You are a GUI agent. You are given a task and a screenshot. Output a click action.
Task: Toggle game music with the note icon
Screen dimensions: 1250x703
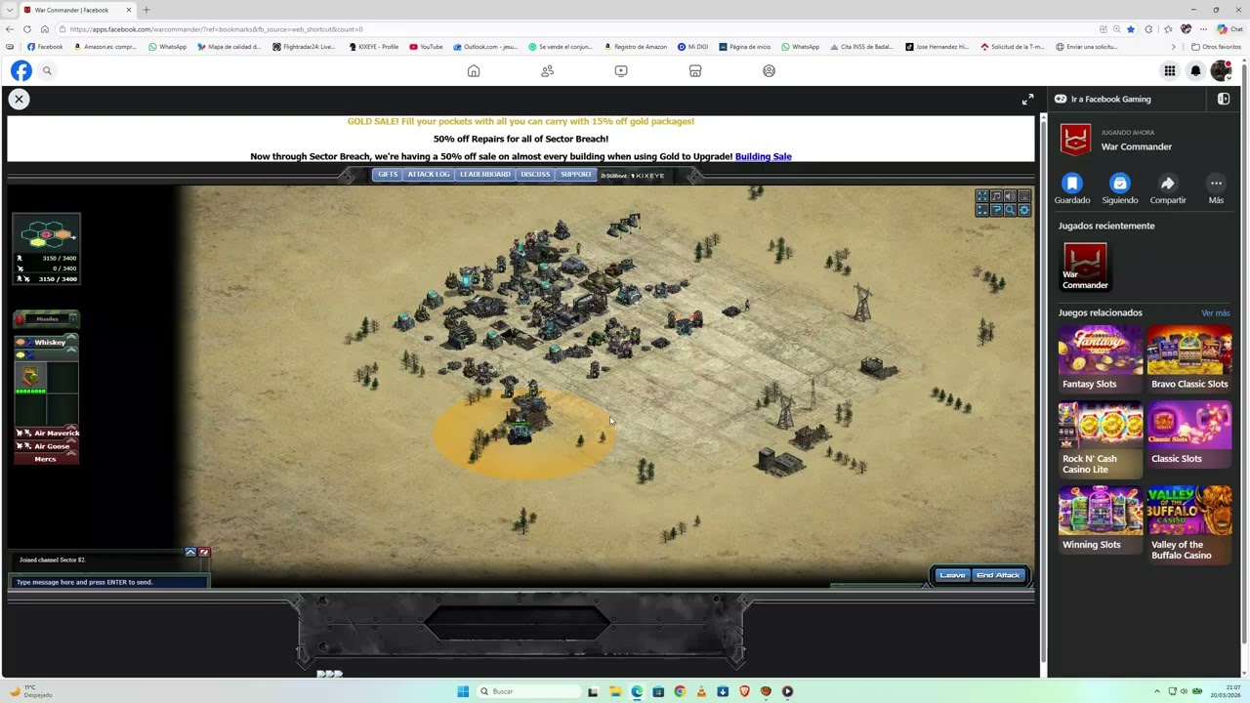coord(996,196)
